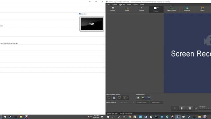Screen dimensions: 211x119
Task: Click the Video Options button
Action: 156,102
